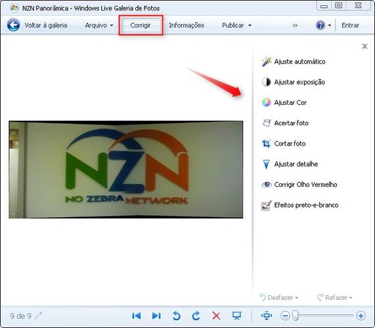Click the zoom in plus button
The image size is (375, 328).
click(361, 316)
